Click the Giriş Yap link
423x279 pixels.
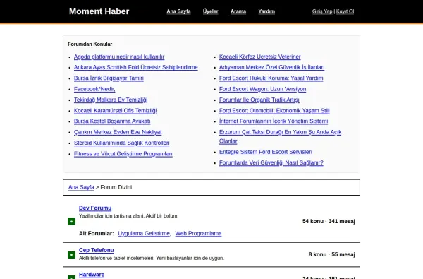pos(322,11)
